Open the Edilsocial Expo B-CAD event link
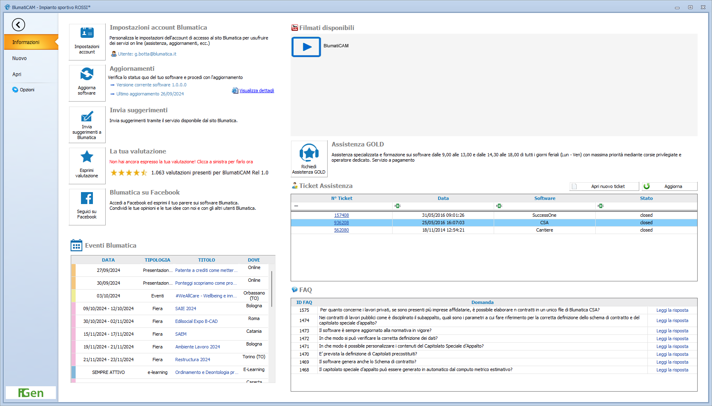This screenshot has width=712, height=406. (x=196, y=321)
